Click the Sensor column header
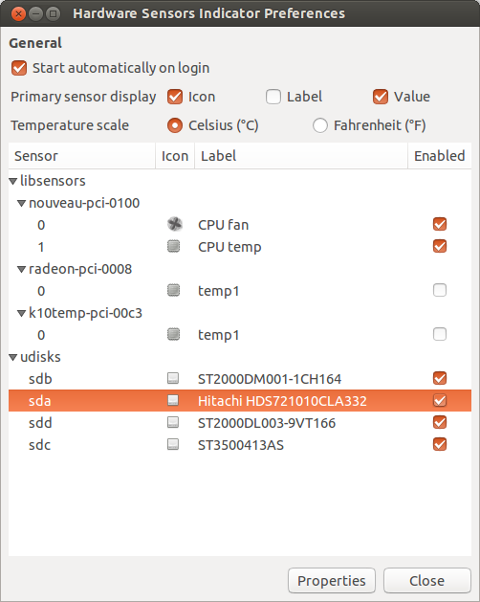480x602 pixels. coord(81,156)
